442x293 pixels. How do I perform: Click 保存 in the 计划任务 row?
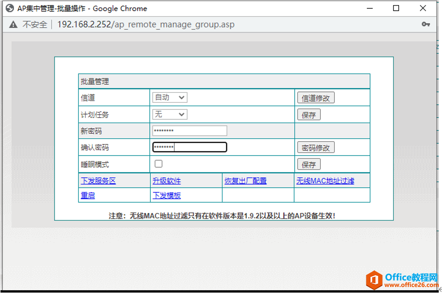point(309,115)
